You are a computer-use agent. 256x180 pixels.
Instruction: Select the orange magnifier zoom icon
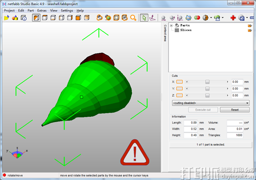click(133, 18)
